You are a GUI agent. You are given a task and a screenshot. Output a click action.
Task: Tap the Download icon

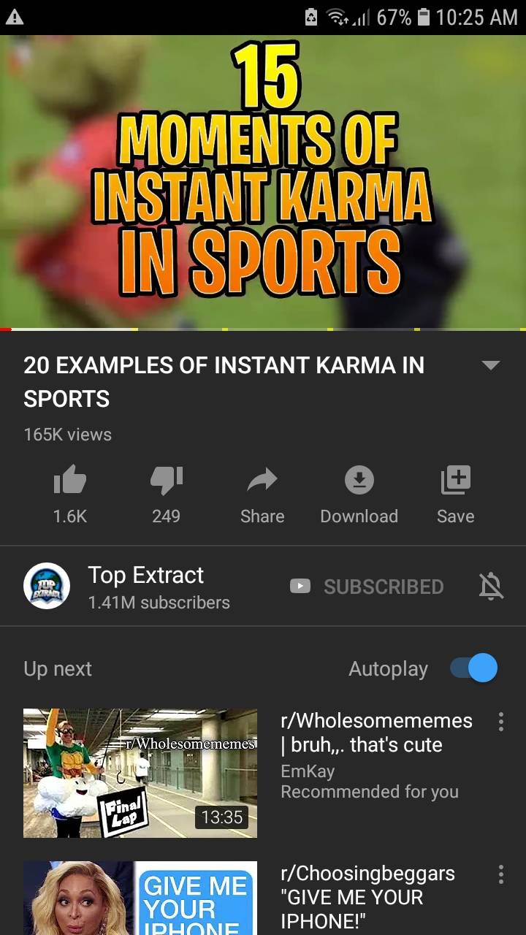coord(359,480)
